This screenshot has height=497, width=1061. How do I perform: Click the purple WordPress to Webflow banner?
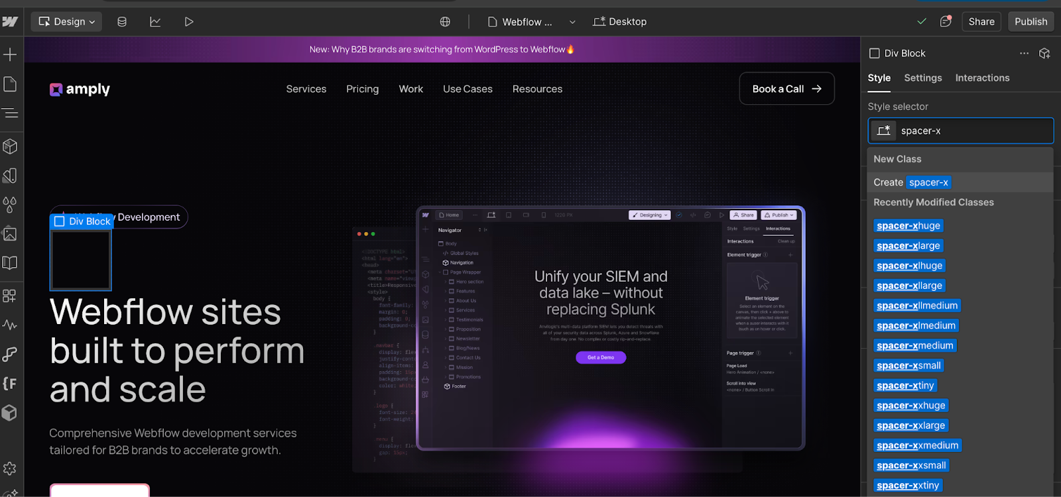tap(442, 50)
